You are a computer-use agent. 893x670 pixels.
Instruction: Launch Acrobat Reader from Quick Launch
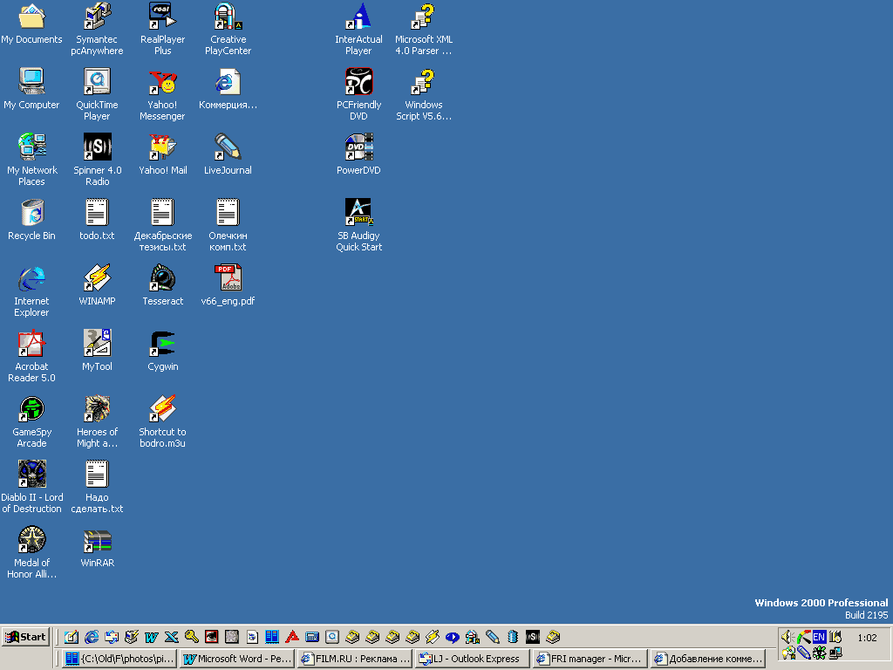click(x=292, y=637)
